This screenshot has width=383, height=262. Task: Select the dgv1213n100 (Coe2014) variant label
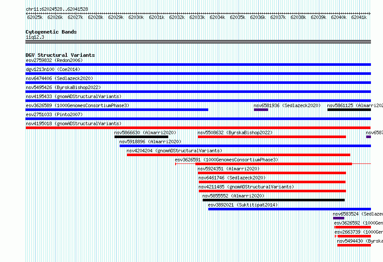pyautogui.click(x=53, y=69)
